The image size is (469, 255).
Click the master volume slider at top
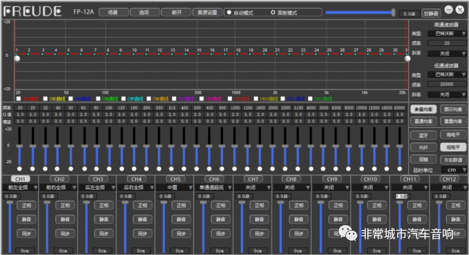(359, 12)
